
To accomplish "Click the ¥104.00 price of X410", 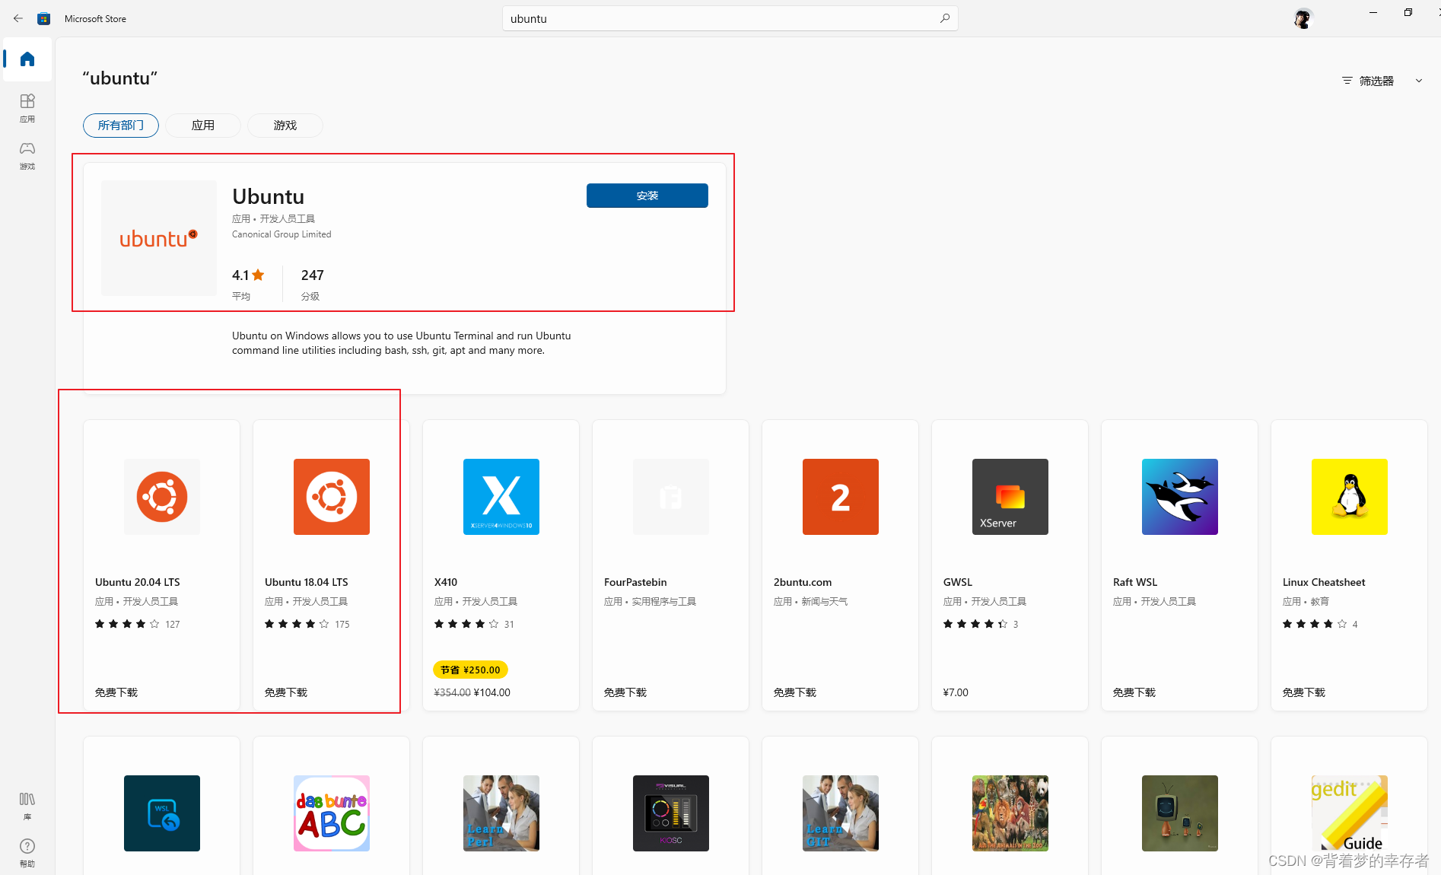I will pyautogui.click(x=492, y=692).
